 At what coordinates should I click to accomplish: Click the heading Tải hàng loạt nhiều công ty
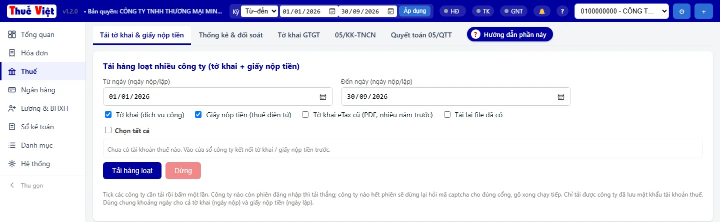coord(201,66)
